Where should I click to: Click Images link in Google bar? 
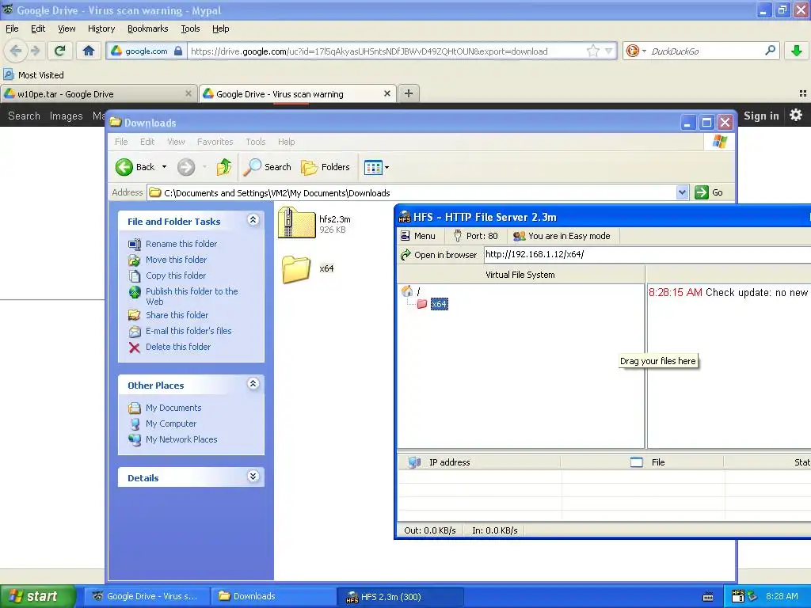coord(67,116)
